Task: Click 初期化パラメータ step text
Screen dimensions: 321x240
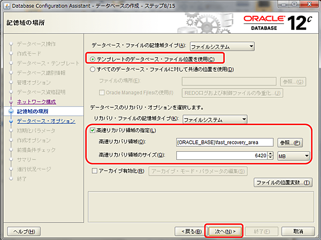Action: point(36,130)
